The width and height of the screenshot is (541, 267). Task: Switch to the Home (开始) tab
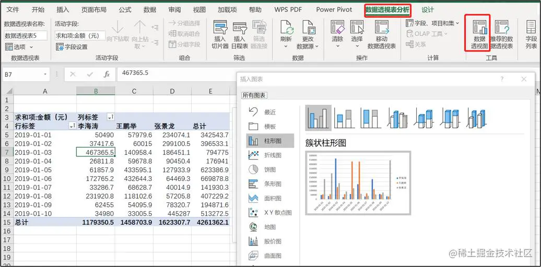click(x=38, y=9)
